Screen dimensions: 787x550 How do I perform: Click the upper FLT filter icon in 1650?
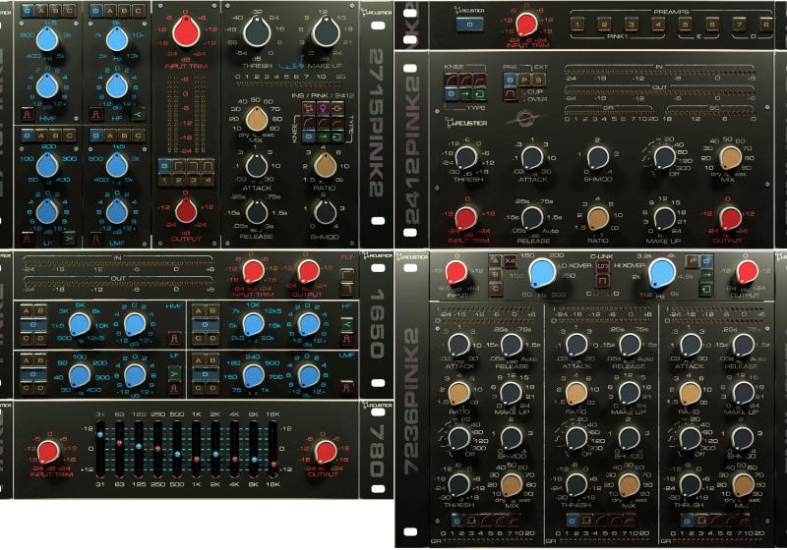(x=347, y=275)
